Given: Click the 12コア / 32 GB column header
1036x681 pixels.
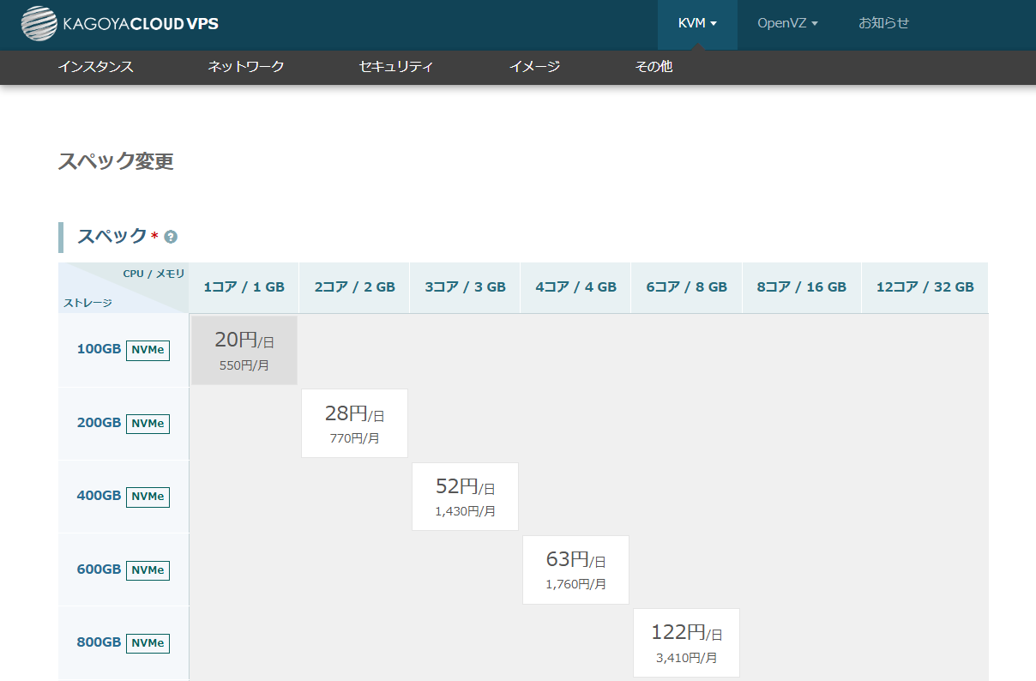Looking at the screenshot, I should (925, 287).
